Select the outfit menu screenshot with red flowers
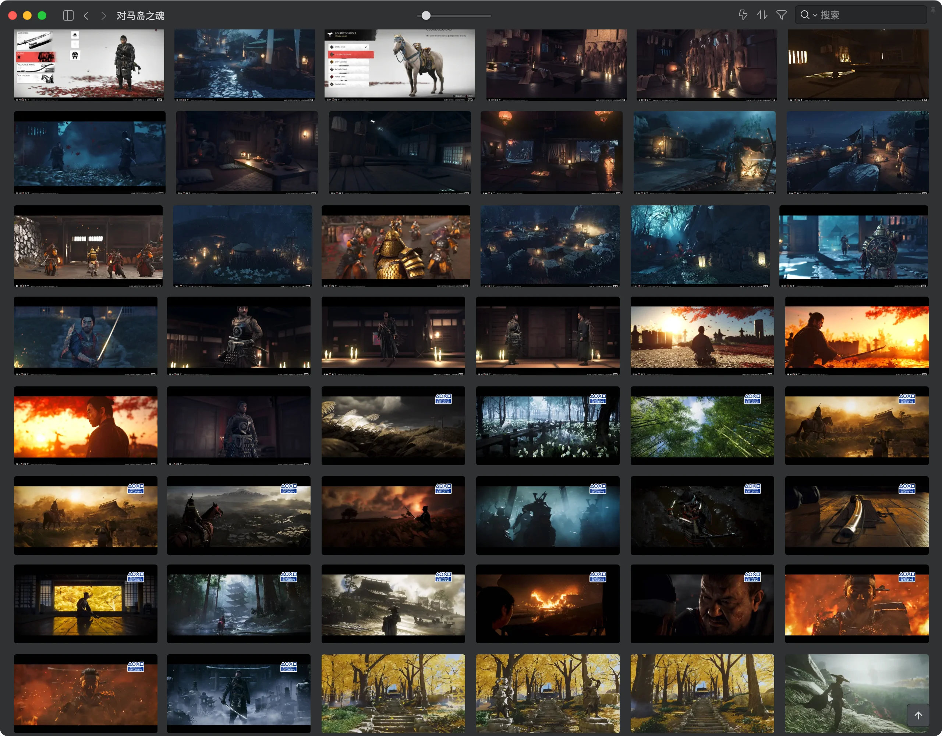This screenshot has width=942, height=736. pos(89,65)
